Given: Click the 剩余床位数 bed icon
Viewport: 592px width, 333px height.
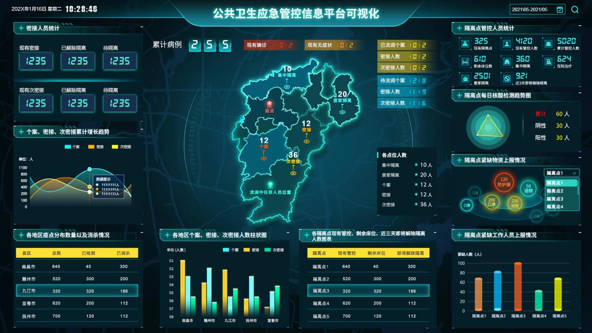Looking at the screenshot, I should pos(465,61).
